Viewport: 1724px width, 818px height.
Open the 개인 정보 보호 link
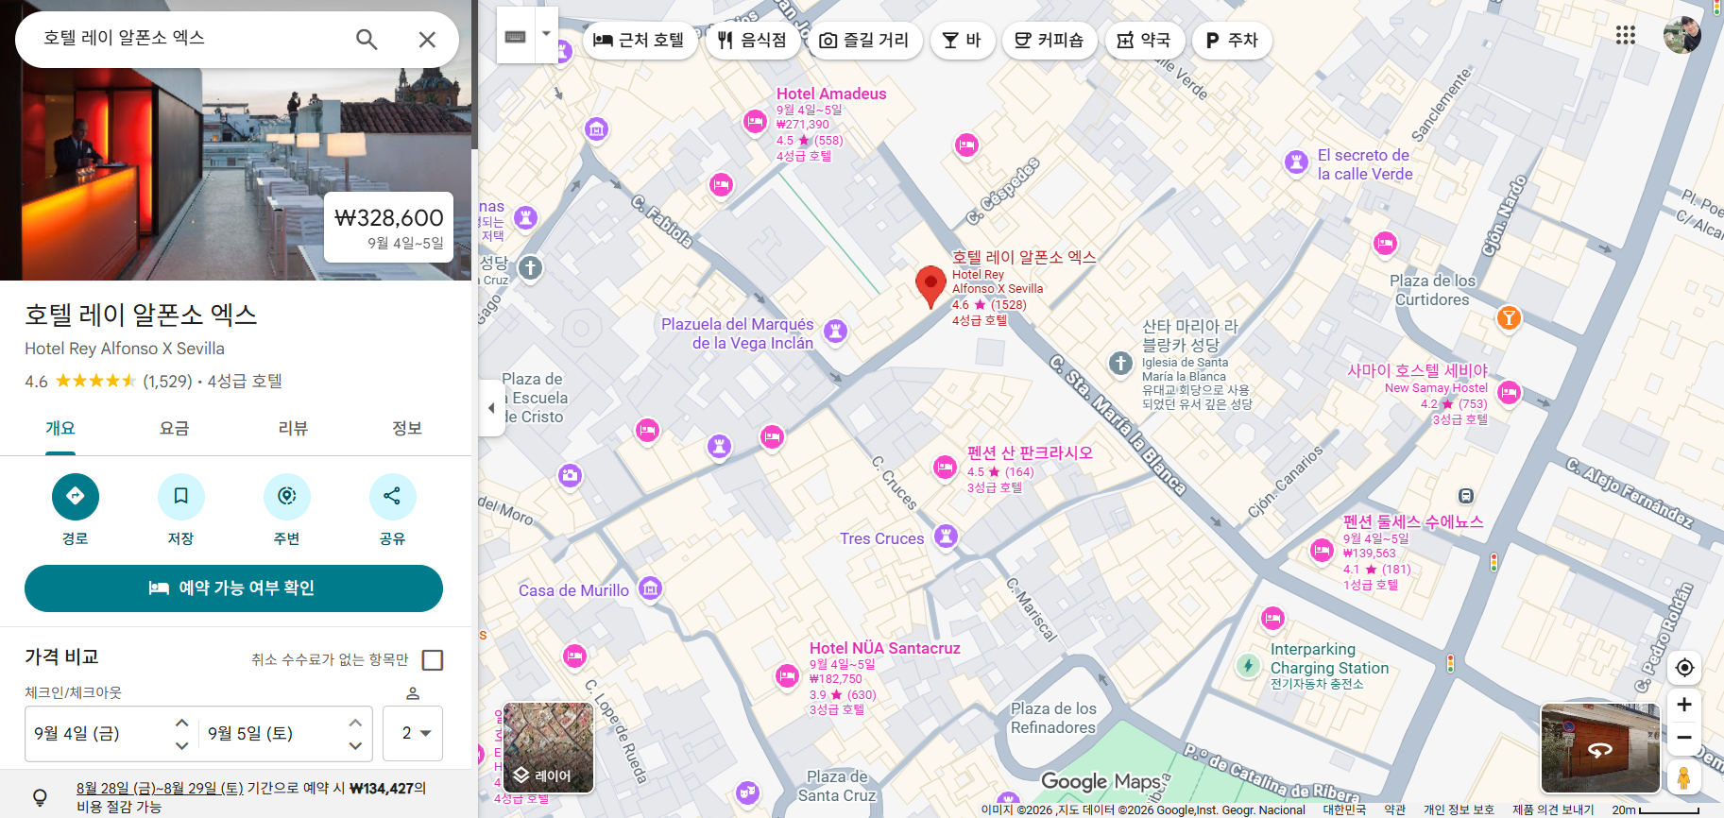1459,809
